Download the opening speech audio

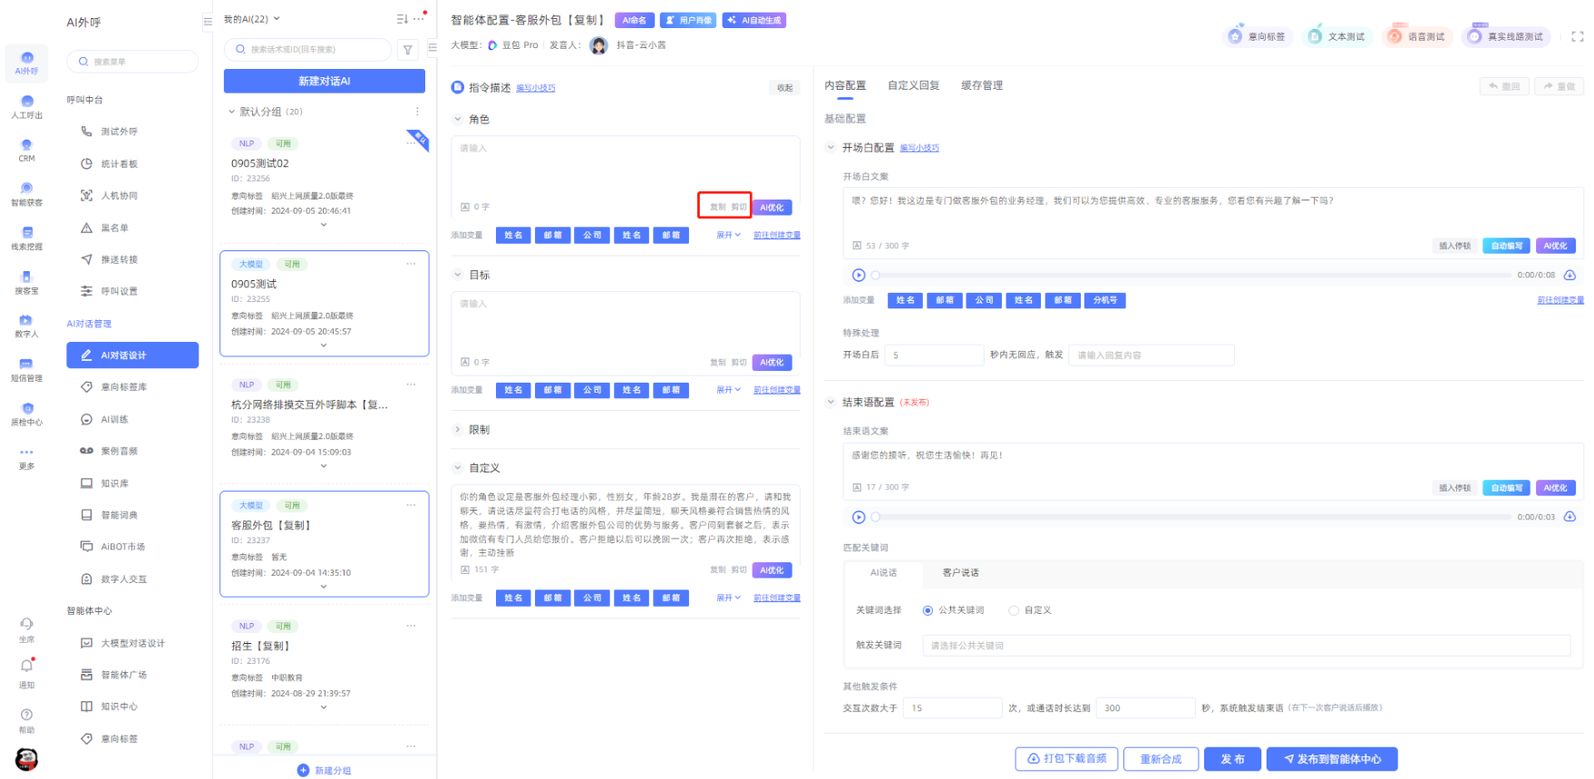(x=1570, y=275)
